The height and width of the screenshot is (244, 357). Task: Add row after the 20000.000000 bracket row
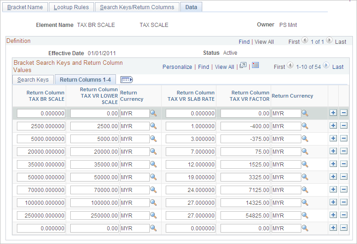[333, 151]
